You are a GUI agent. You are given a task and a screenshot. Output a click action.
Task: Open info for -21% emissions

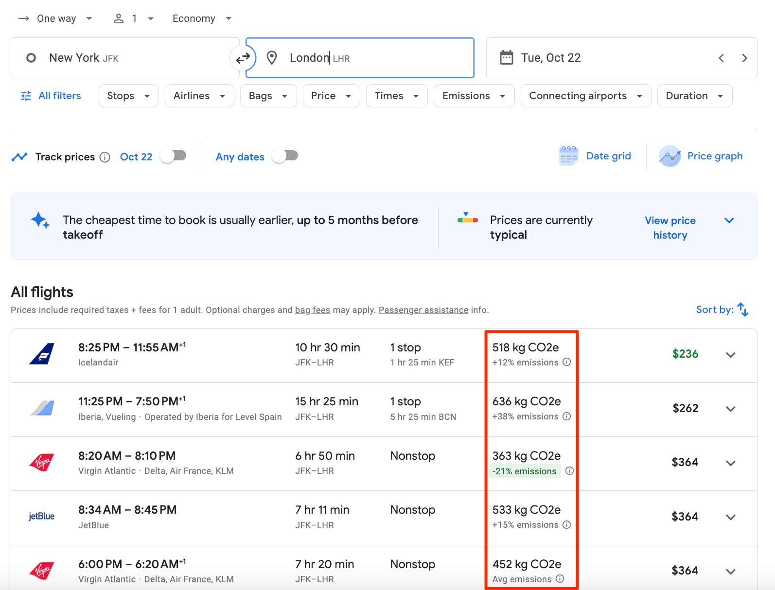tap(569, 471)
